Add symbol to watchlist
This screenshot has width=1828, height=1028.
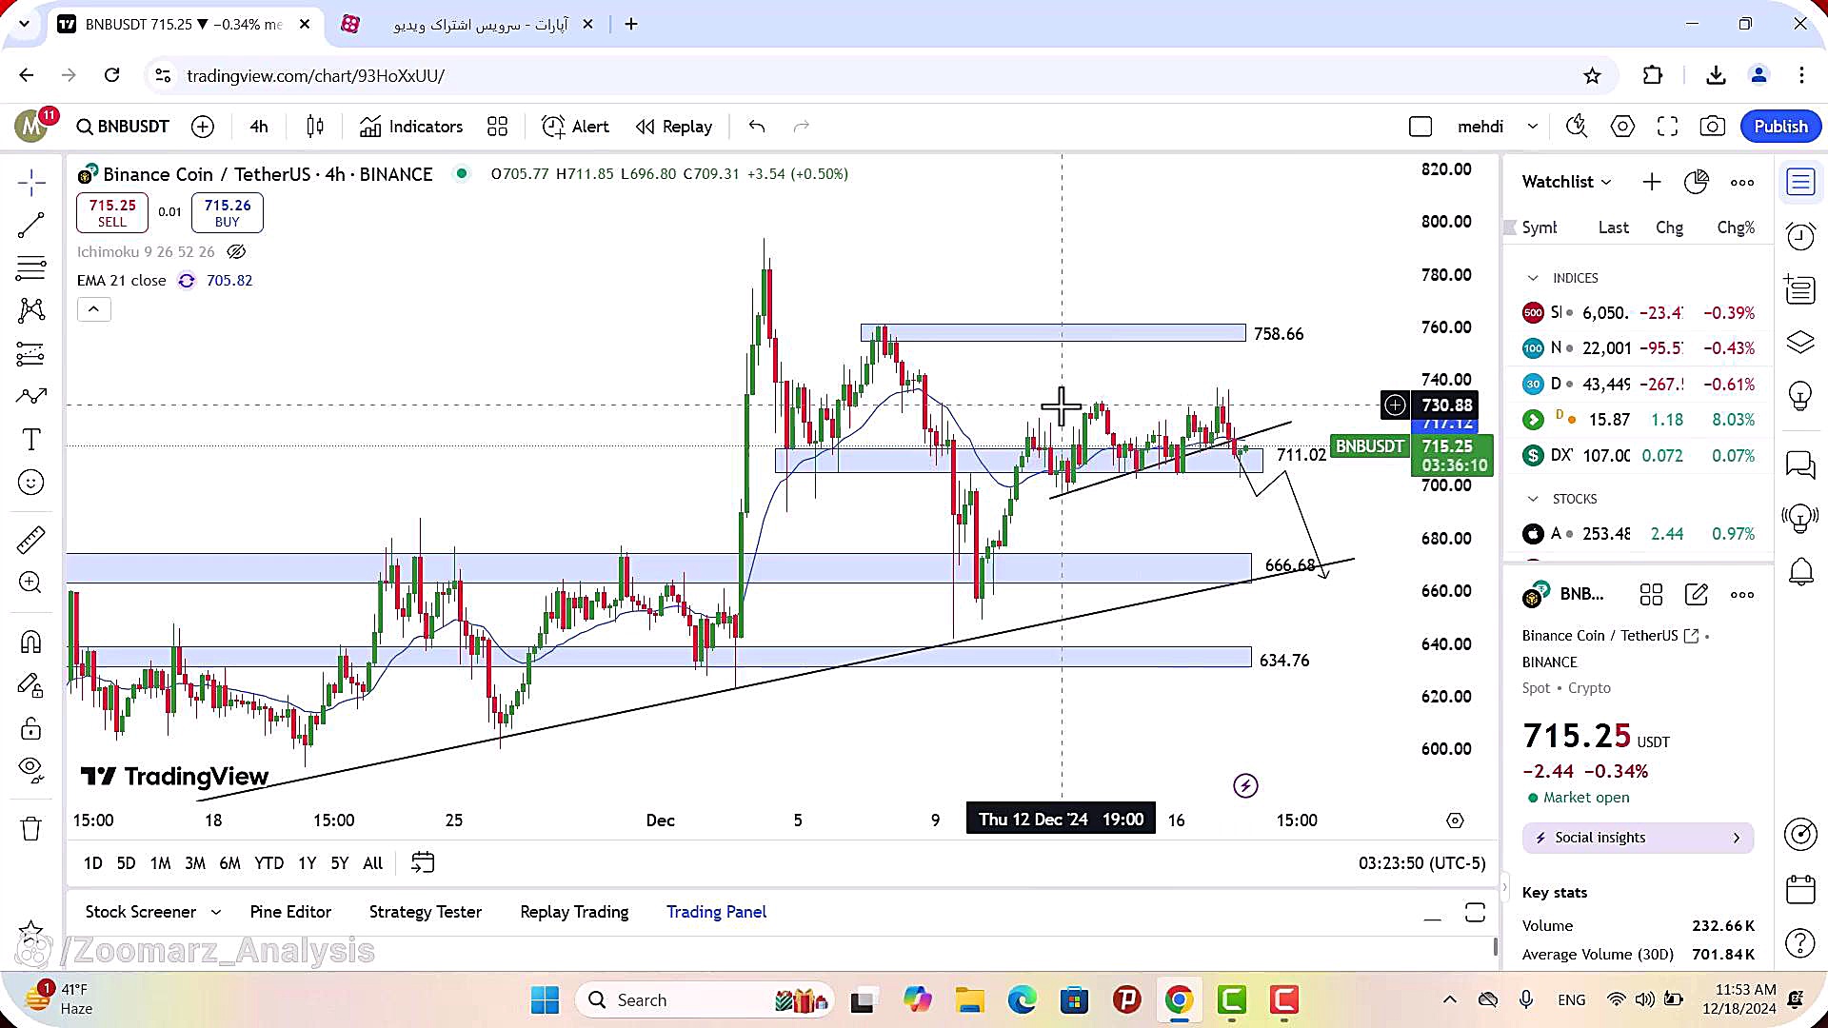pyautogui.click(x=1652, y=182)
